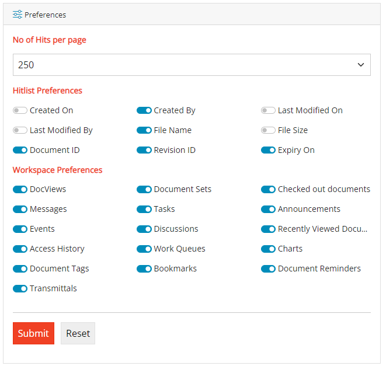Enable the Created On toggle

20,110
